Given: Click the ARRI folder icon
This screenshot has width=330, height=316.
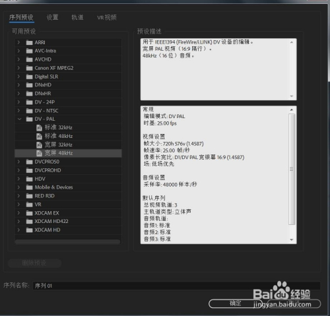Looking at the screenshot, I should point(29,42).
